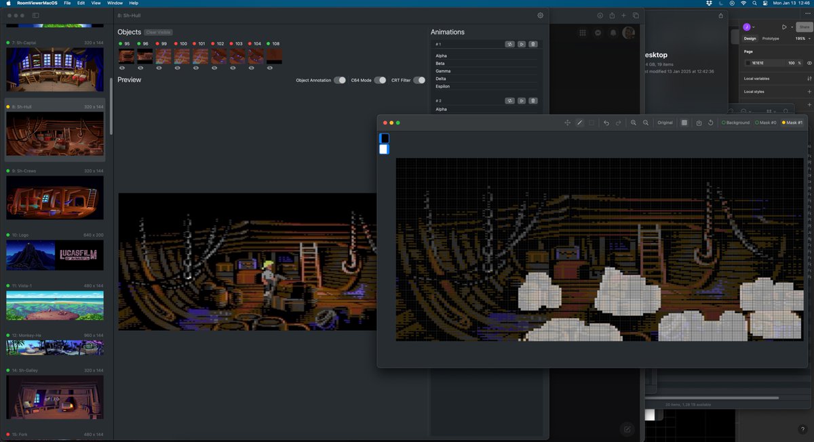
Task: Select the 7: Sh-Captai room thumbnail
Action: pos(55,69)
